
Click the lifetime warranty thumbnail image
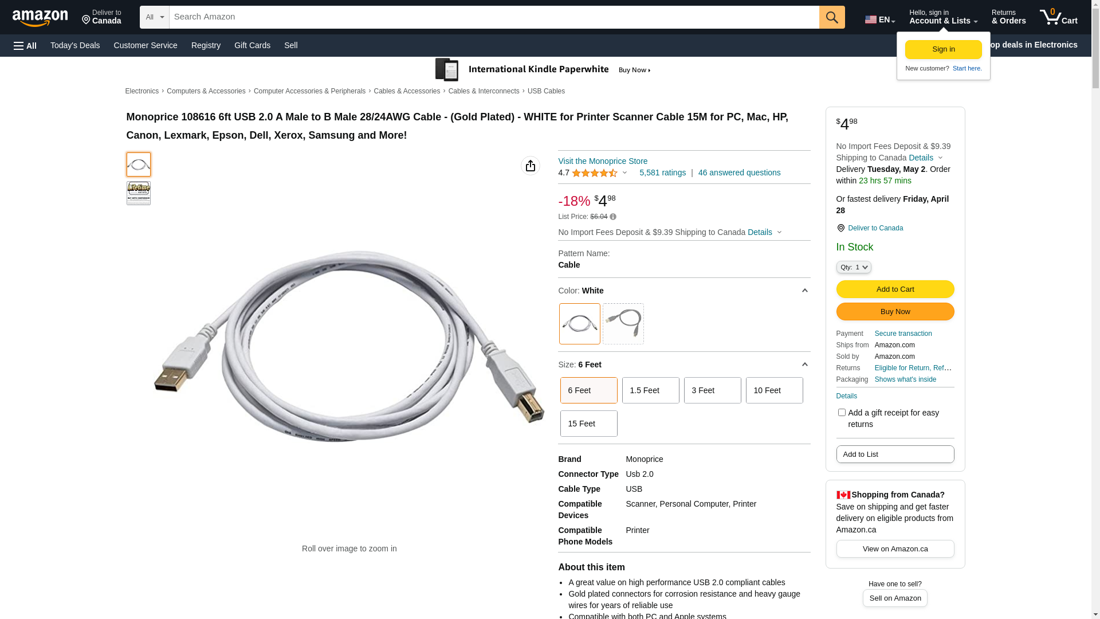point(139,193)
